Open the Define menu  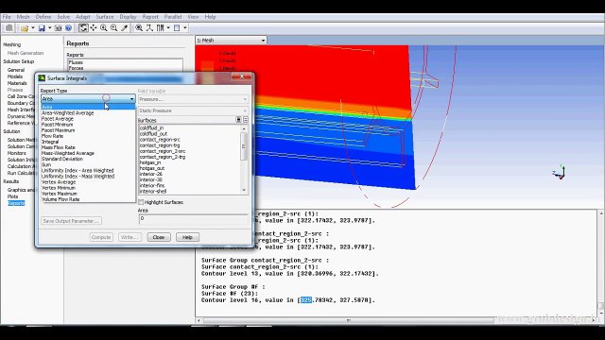coord(43,17)
